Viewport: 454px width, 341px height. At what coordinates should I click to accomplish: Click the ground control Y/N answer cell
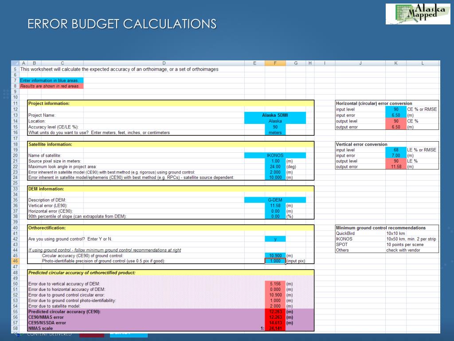(x=275, y=239)
